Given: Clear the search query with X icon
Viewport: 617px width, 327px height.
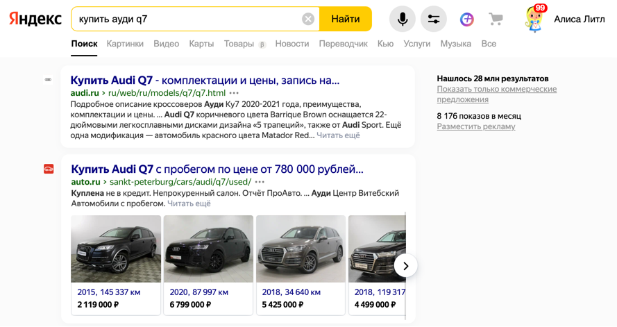Looking at the screenshot, I should click(x=308, y=19).
